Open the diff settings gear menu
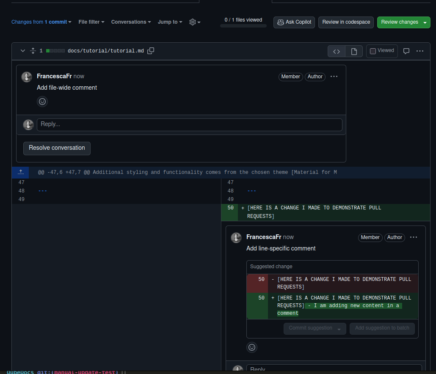 point(195,22)
